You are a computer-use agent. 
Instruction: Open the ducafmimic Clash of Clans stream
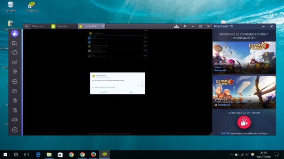244,58
